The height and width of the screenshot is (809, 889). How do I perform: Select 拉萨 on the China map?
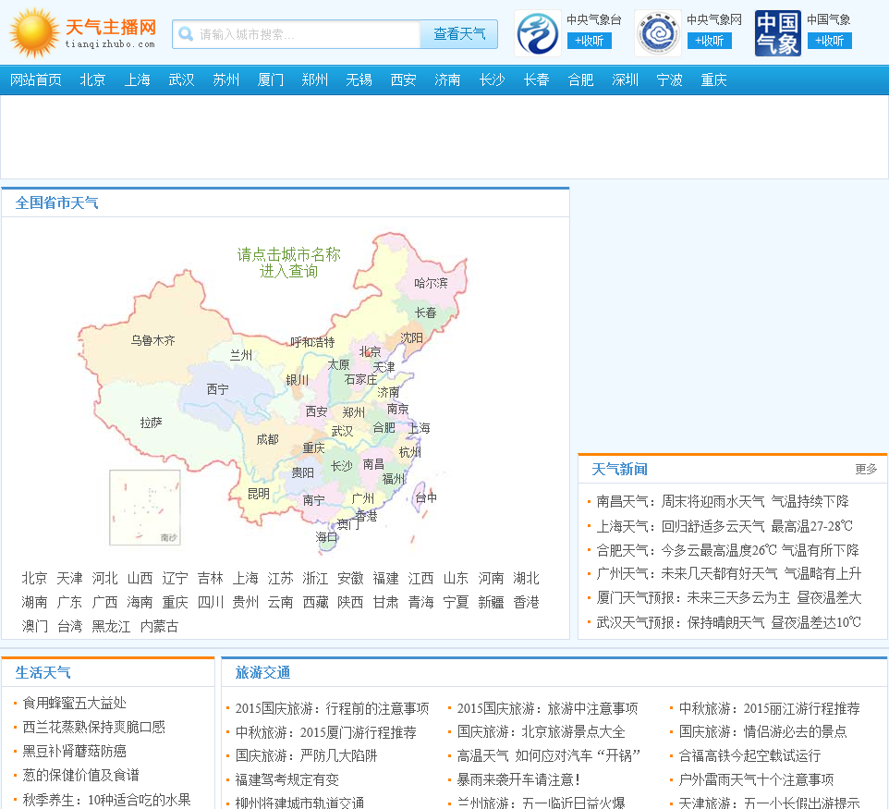point(152,423)
